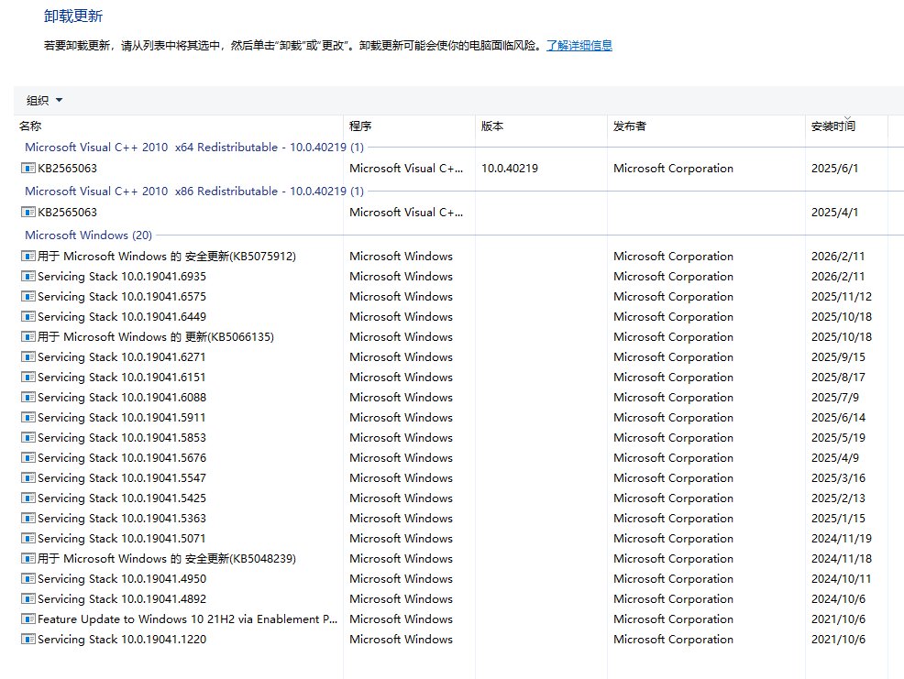Click icon next to Servicing Stack 10.0.19041.5911
The width and height of the screenshot is (904, 679).
pyautogui.click(x=28, y=418)
